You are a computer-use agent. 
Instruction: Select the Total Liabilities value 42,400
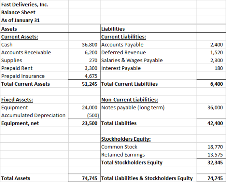click(x=215, y=123)
